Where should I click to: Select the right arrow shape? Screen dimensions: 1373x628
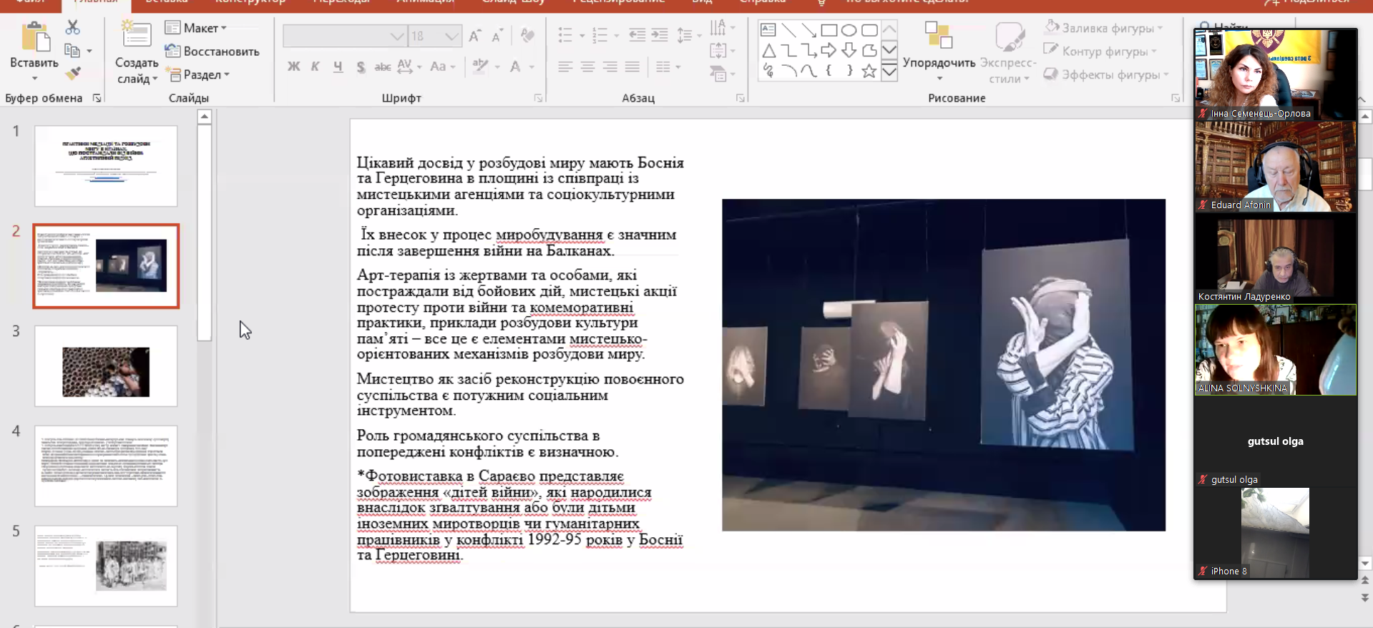pos(829,50)
